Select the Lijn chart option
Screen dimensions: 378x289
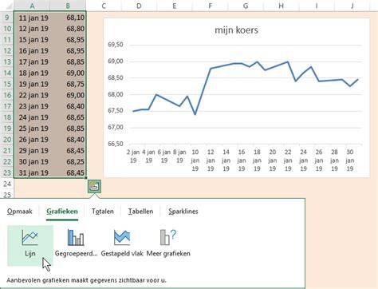(30, 245)
